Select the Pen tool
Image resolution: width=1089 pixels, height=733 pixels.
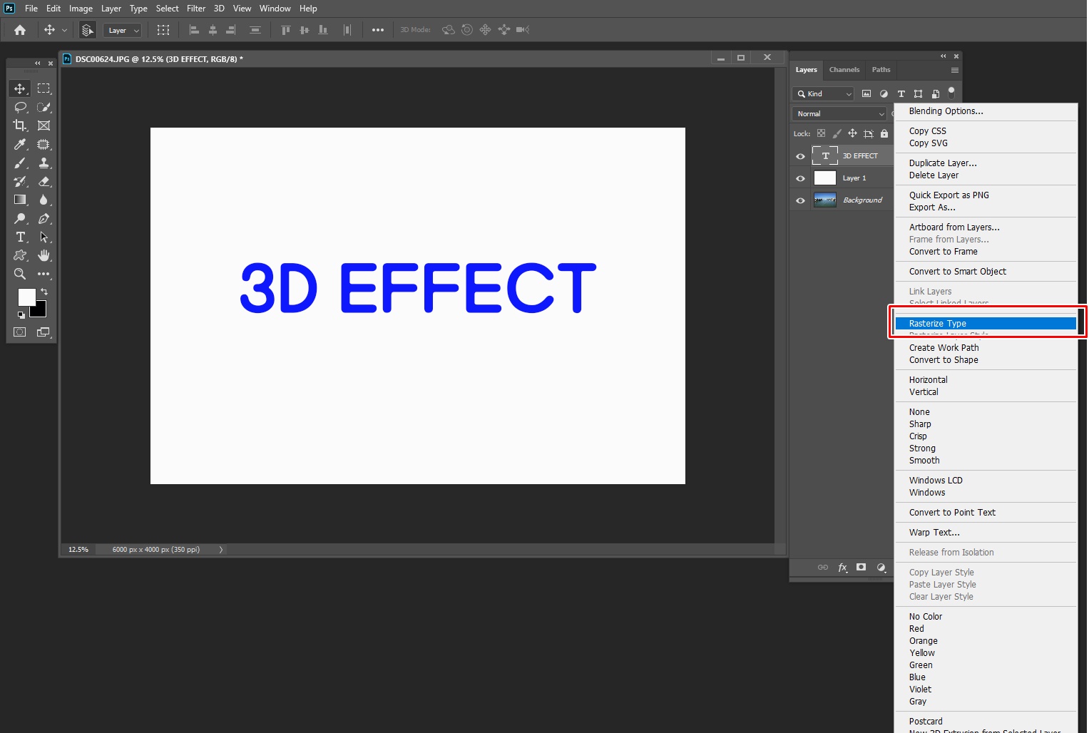pyautogui.click(x=44, y=218)
